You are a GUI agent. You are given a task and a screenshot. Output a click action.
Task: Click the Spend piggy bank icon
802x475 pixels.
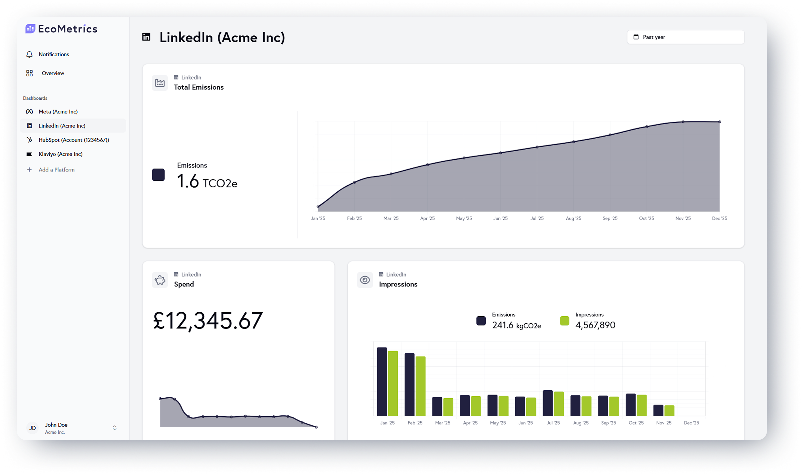160,280
